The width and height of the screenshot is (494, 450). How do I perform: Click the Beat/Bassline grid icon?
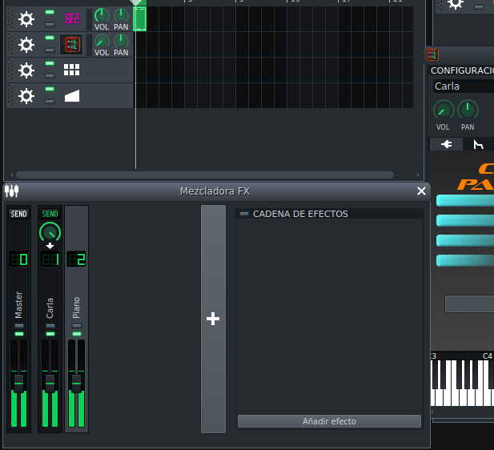point(71,70)
